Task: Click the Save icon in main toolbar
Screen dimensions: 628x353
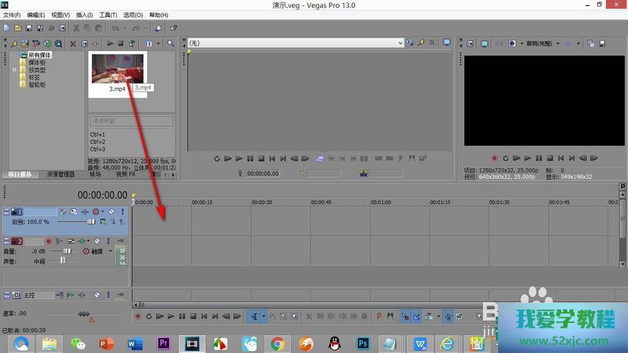Action: coord(28,28)
